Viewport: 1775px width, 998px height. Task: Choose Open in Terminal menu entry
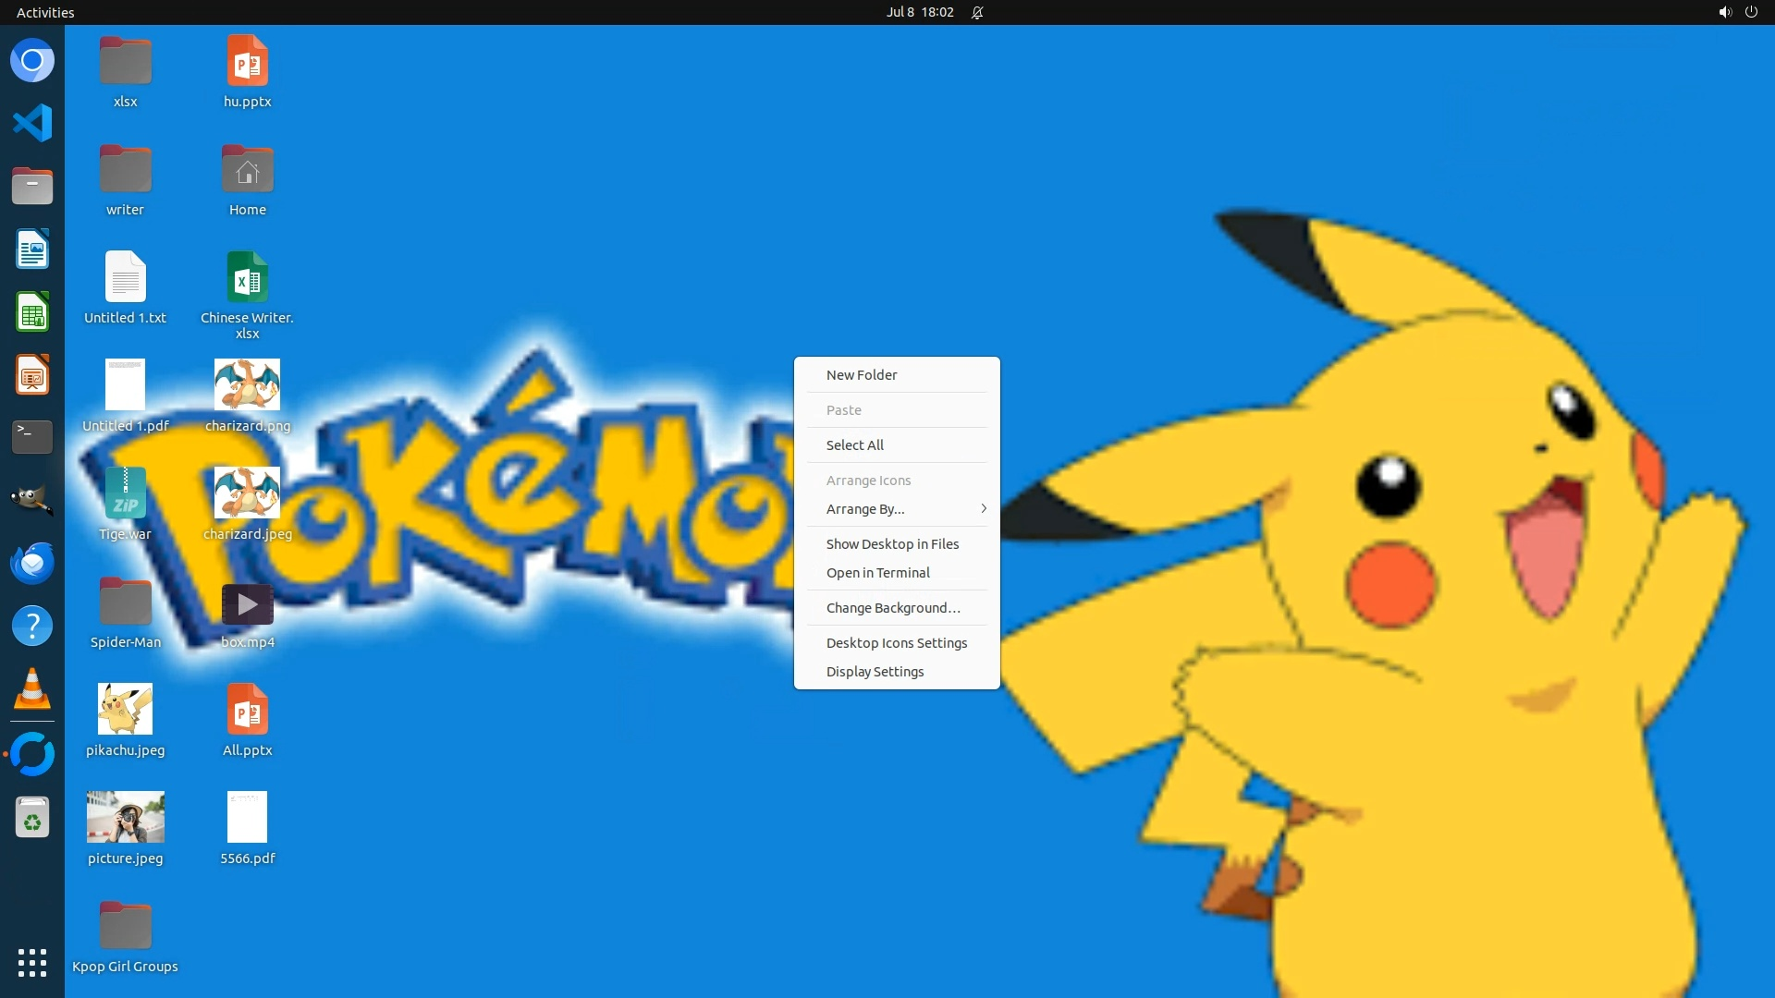tap(878, 573)
